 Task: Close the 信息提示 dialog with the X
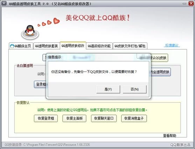[x=143, y=56]
